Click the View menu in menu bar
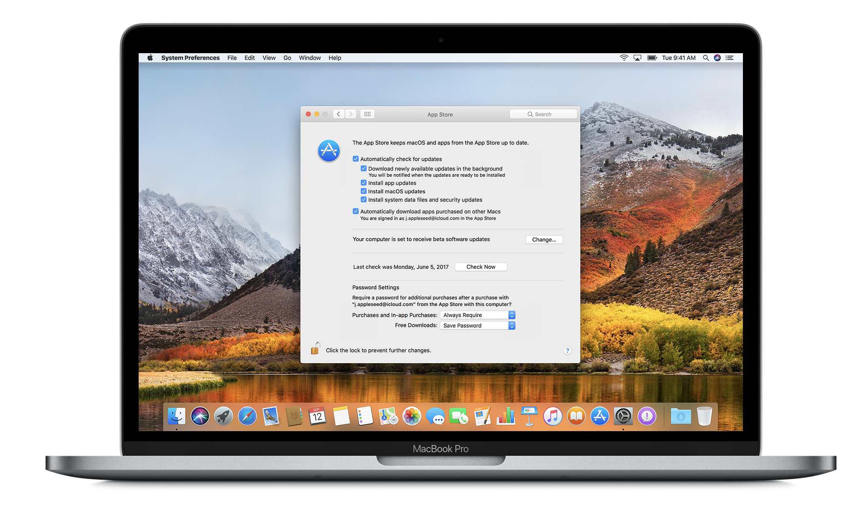Screen dimensions: 865x506 pyautogui.click(x=267, y=58)
